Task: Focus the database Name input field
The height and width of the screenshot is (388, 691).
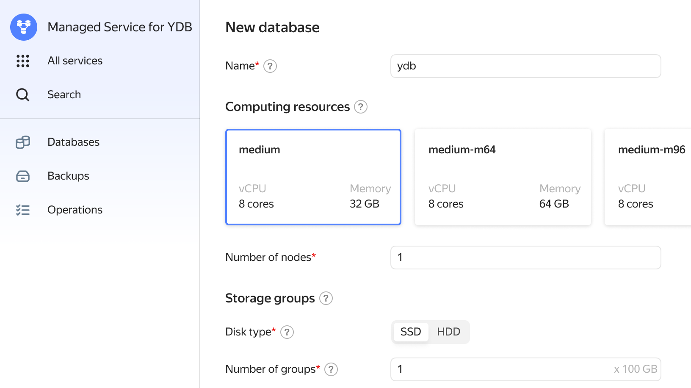Action: point(525,66)
